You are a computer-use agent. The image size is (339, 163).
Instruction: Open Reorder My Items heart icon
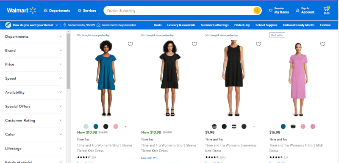(270, 10)
